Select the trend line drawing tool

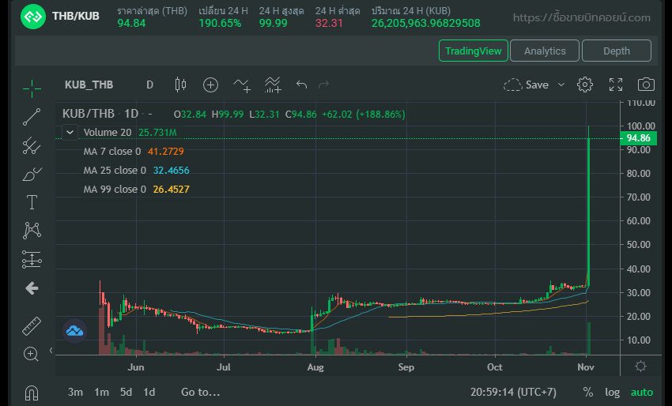(x=32, y=117)
